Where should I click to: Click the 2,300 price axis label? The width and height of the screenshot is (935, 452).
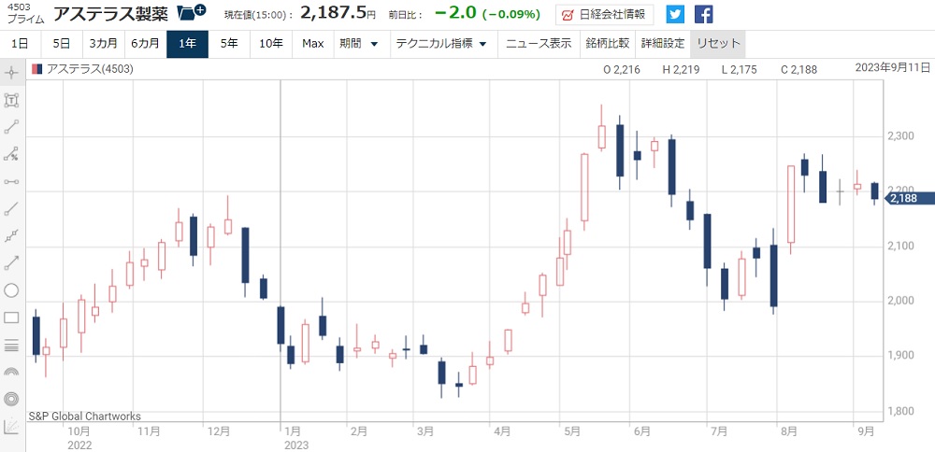[x=901, y=136]
